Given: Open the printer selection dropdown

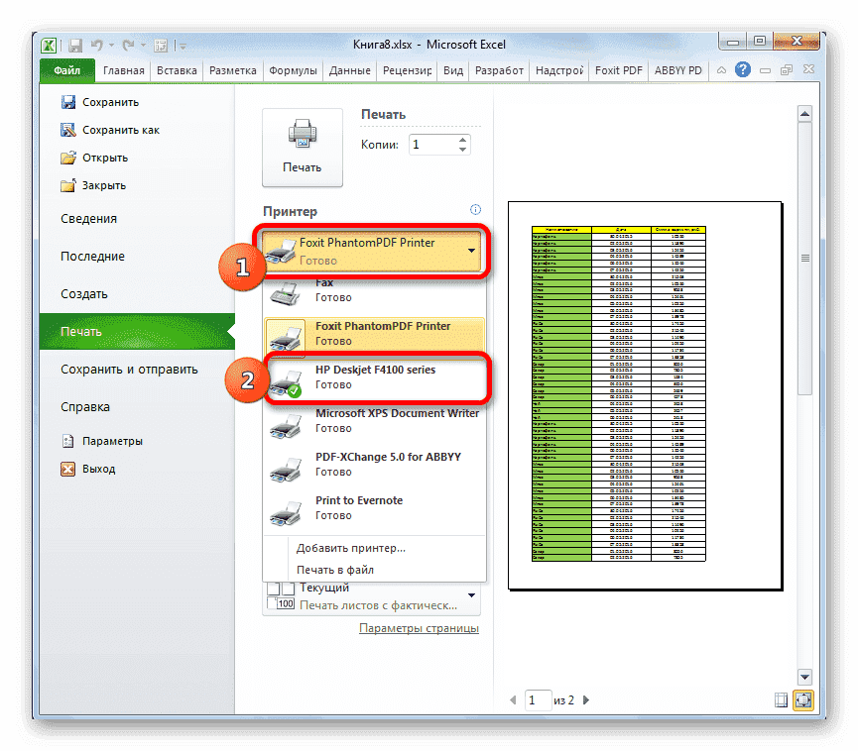Looking at the screenshot, I should tap(473, 251).
